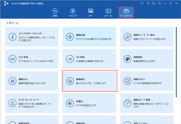
Task: Click the description 動画品質を向上させます
Action: point(144,61)
